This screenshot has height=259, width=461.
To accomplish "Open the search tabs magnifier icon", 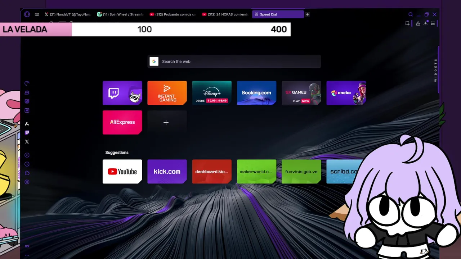I will 411,14.
